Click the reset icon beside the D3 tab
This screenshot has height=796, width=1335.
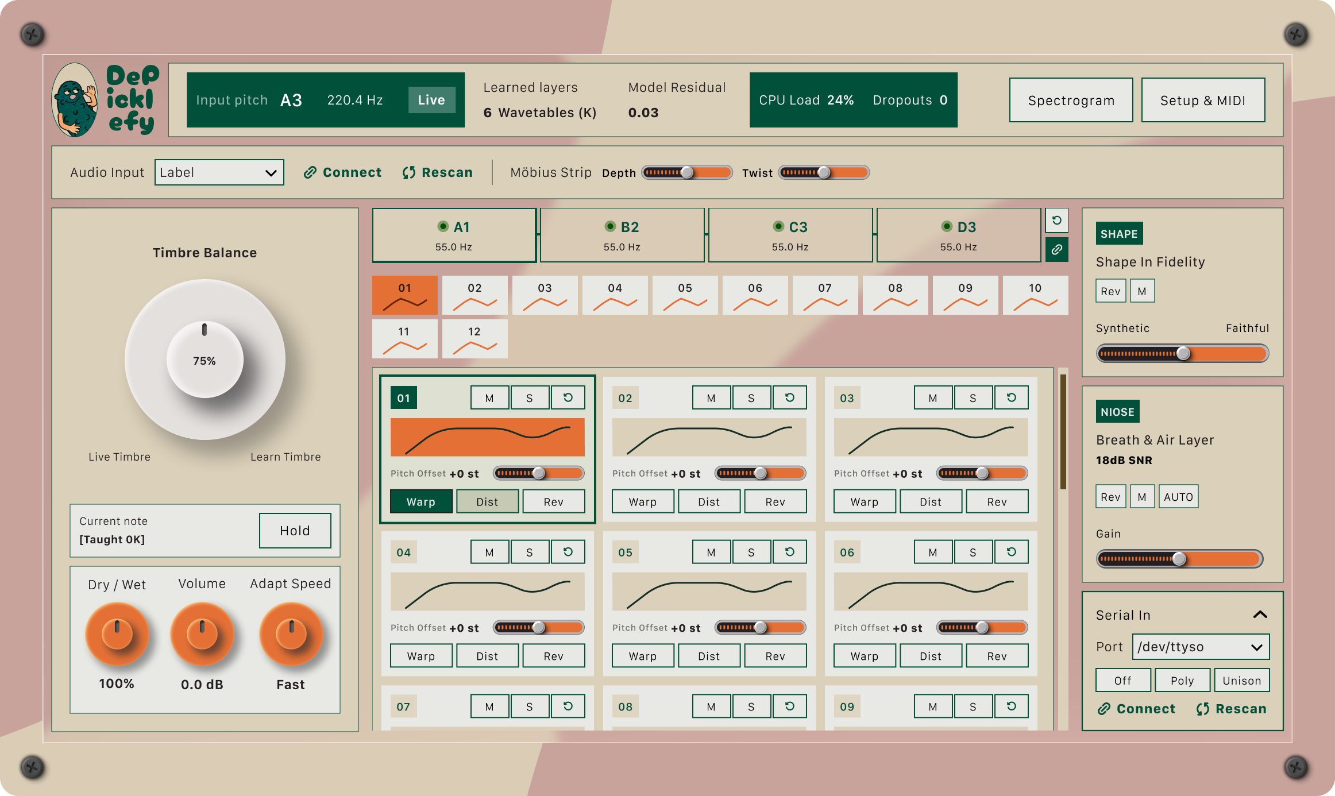coord(1056,220)
